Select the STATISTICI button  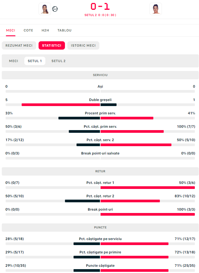click(x=52, y=45)
